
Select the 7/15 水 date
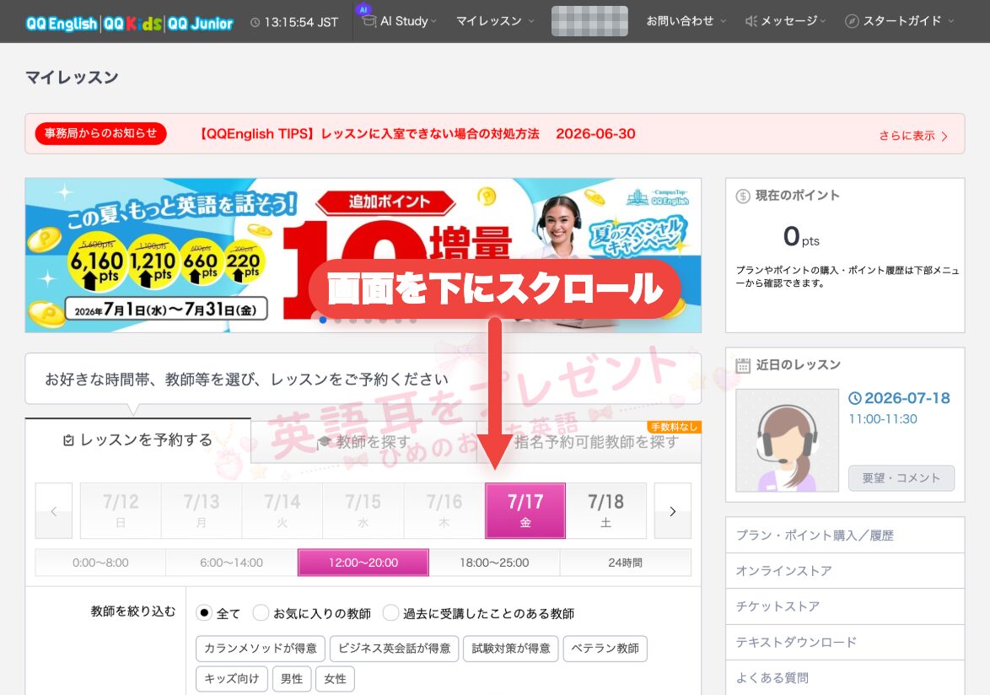click(x=363, y=510)
